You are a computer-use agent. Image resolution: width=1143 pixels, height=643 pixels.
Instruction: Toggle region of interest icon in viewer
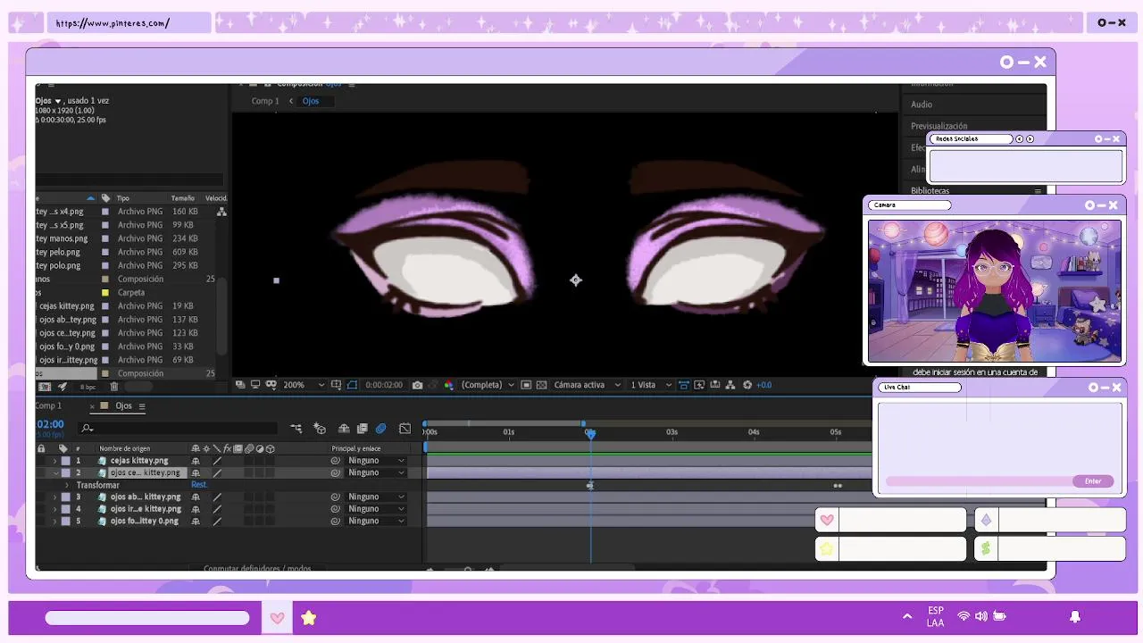[x=527, y=385]
